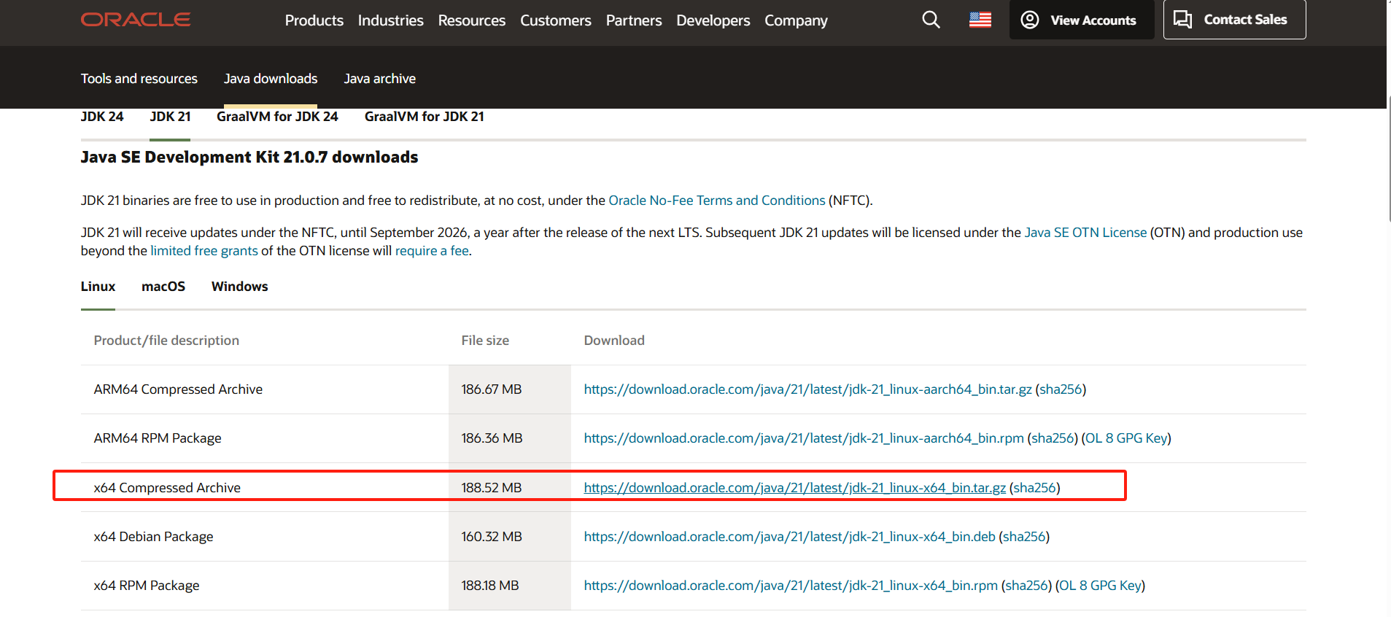This screenshot has height=617, width=1391.
Task: Select the macOS platform tab
Action: (163, 287)
